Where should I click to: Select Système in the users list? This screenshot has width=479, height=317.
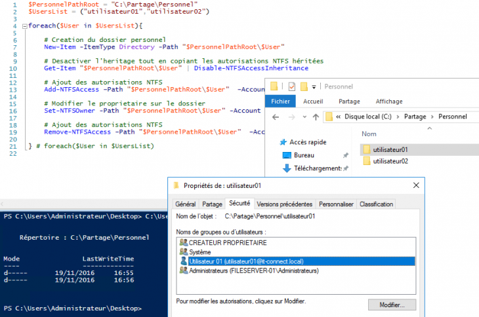[x=199, y=252]
